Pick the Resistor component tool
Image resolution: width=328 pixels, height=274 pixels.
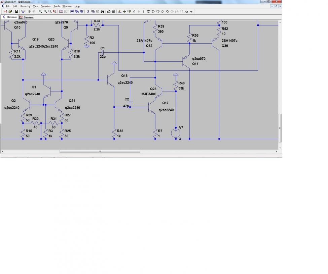click(x=134, y=11)
